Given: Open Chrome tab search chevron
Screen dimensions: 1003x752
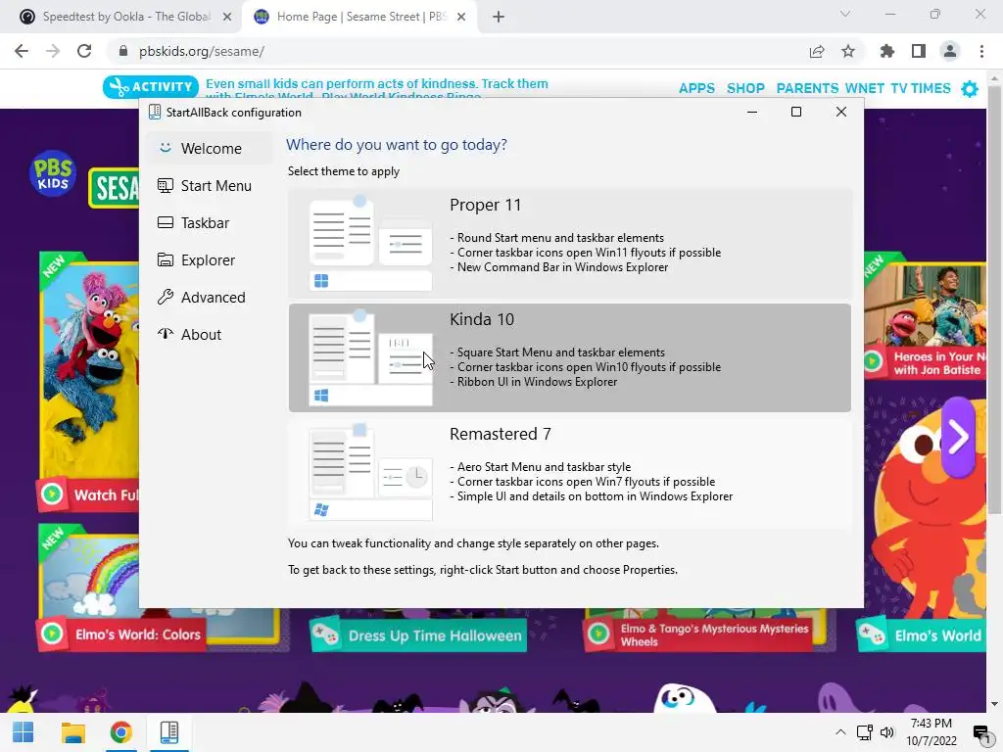Looking at the screenshot, I should (845, 14).
